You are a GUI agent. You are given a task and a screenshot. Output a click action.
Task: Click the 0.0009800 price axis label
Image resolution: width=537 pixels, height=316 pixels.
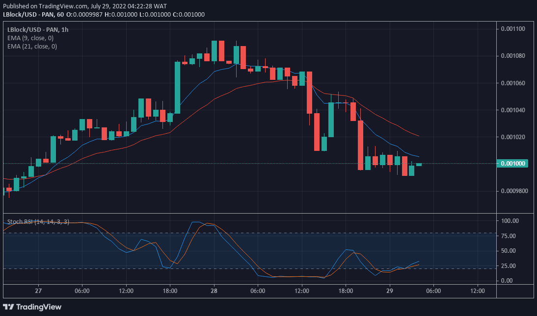pos(514,191)
